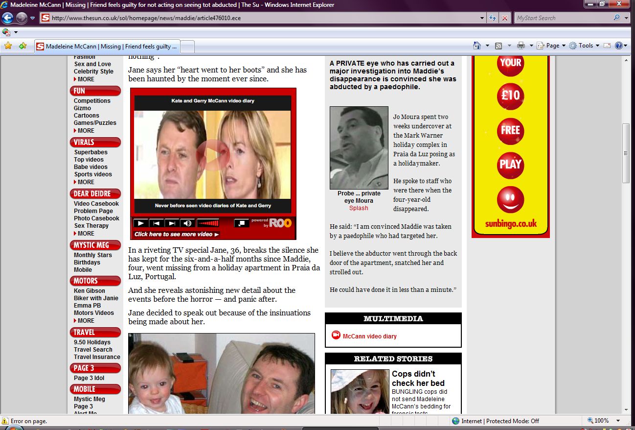Screen dimensions: 635x430
Task: Click the browser Back arrow button
Action: point(7,18)
